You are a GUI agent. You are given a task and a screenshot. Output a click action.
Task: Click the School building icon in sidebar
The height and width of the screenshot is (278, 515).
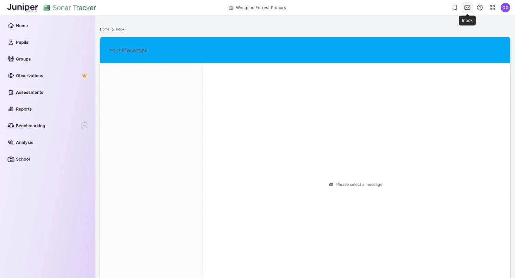point(11,159)
